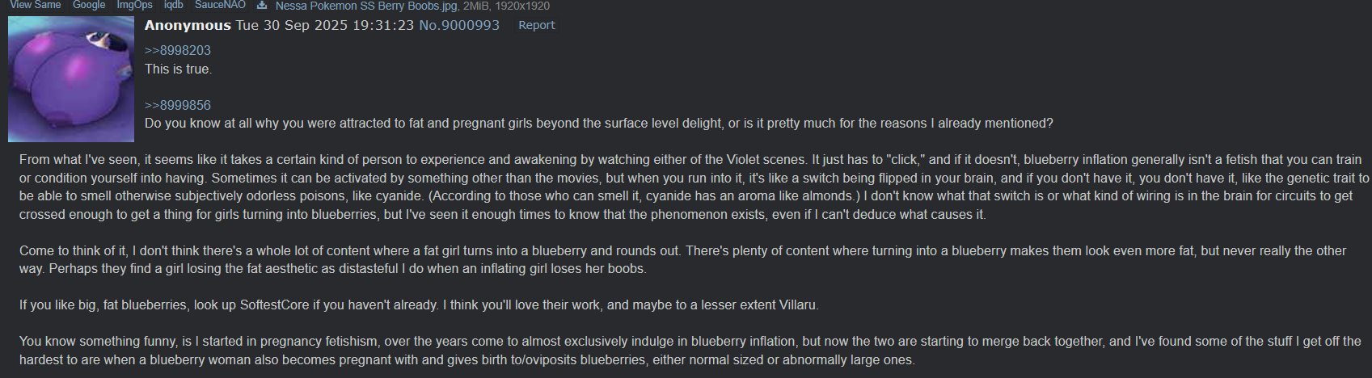Follow the >>8999856 quote link
1372x378 pixels.
point(178,105)
